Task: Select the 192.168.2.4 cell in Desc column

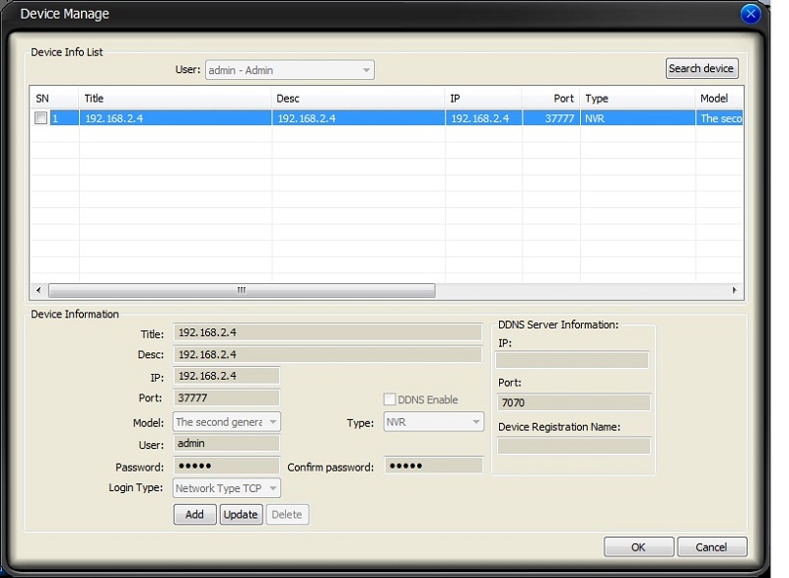Action: [358, 118]
